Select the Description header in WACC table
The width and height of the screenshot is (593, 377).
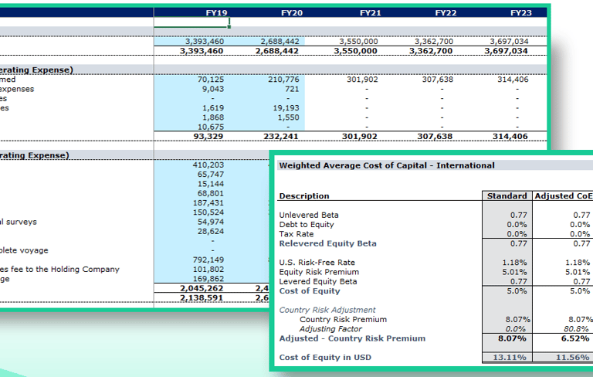tap(304, 196)
